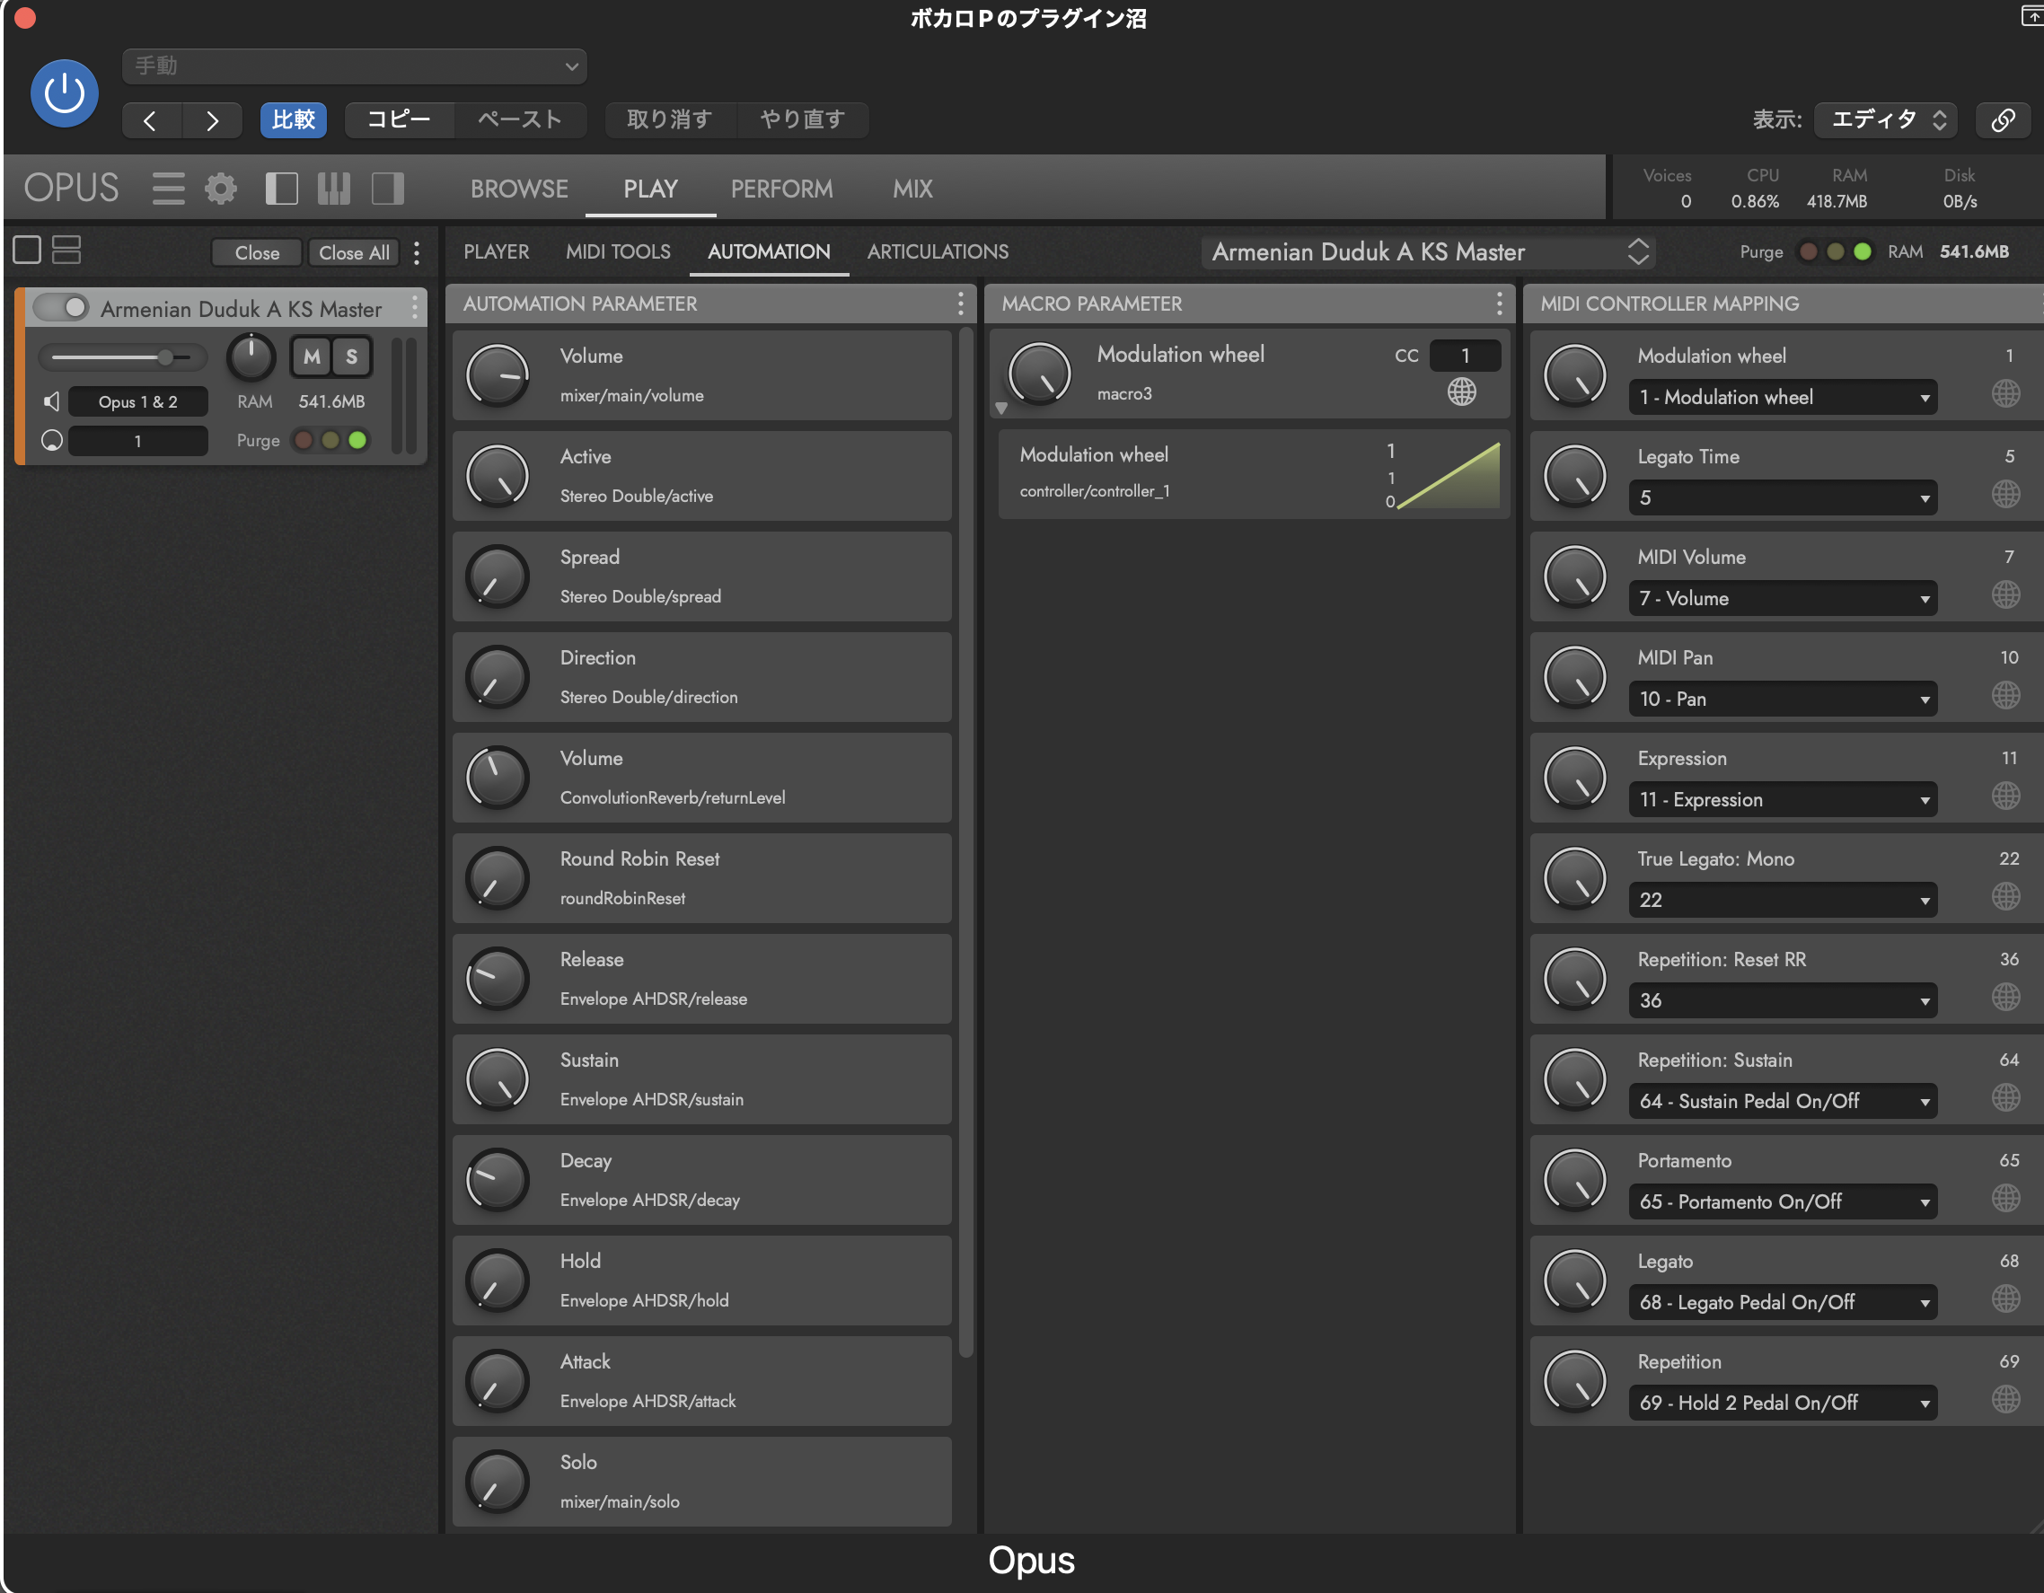Toggle the plugin power bypass button
The width and height of the screenshot is (2044, 1593).
coord(65,92)
